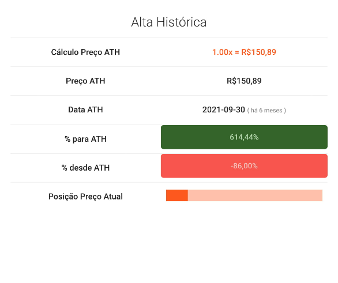Click the light unfilled portion of price bar

(x=255, y=195)
